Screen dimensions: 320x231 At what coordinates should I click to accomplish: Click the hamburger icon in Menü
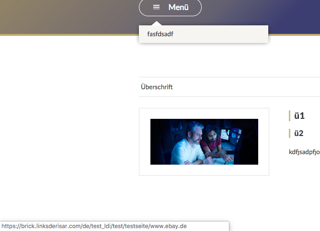click(x=156, y=7)
